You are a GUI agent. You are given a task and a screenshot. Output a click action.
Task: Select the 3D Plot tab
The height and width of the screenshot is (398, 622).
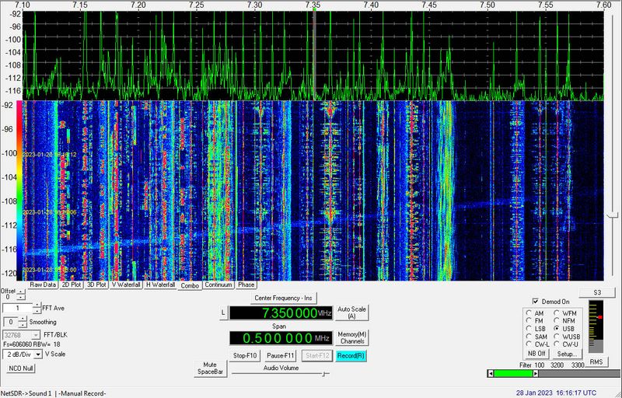coord(96,285)
